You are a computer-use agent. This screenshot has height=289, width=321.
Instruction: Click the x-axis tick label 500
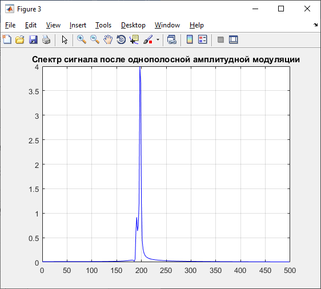pos(290,271)
